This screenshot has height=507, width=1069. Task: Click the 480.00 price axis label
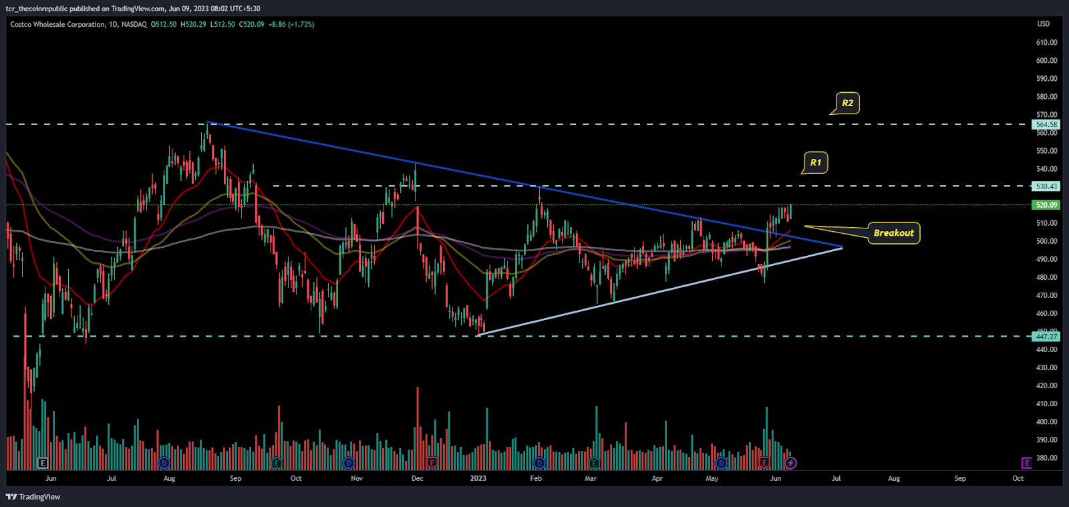pyautogui.click(x=1046, y=277)
